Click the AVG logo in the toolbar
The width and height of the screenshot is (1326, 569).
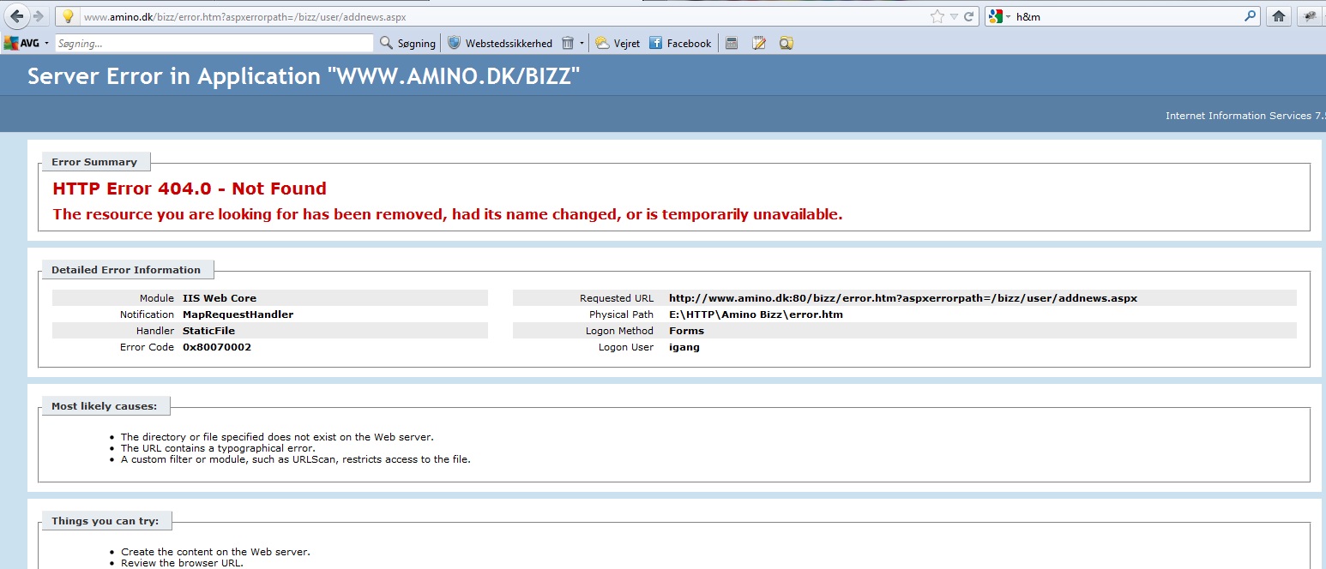click(21, 43)
